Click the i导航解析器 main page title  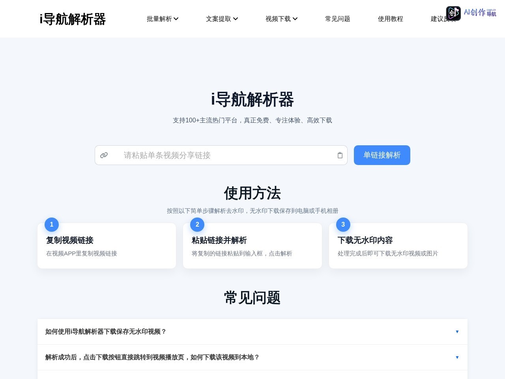(252, 99)
